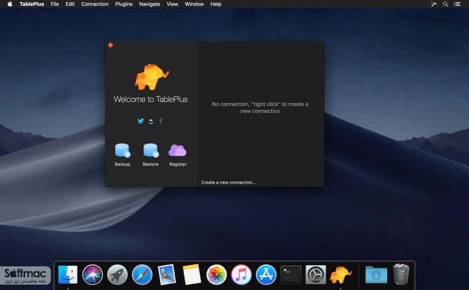The width and height of the screenshot is (469, 290).
Task: Open Notification Center list icon
Action: click(x=457, y=4)
